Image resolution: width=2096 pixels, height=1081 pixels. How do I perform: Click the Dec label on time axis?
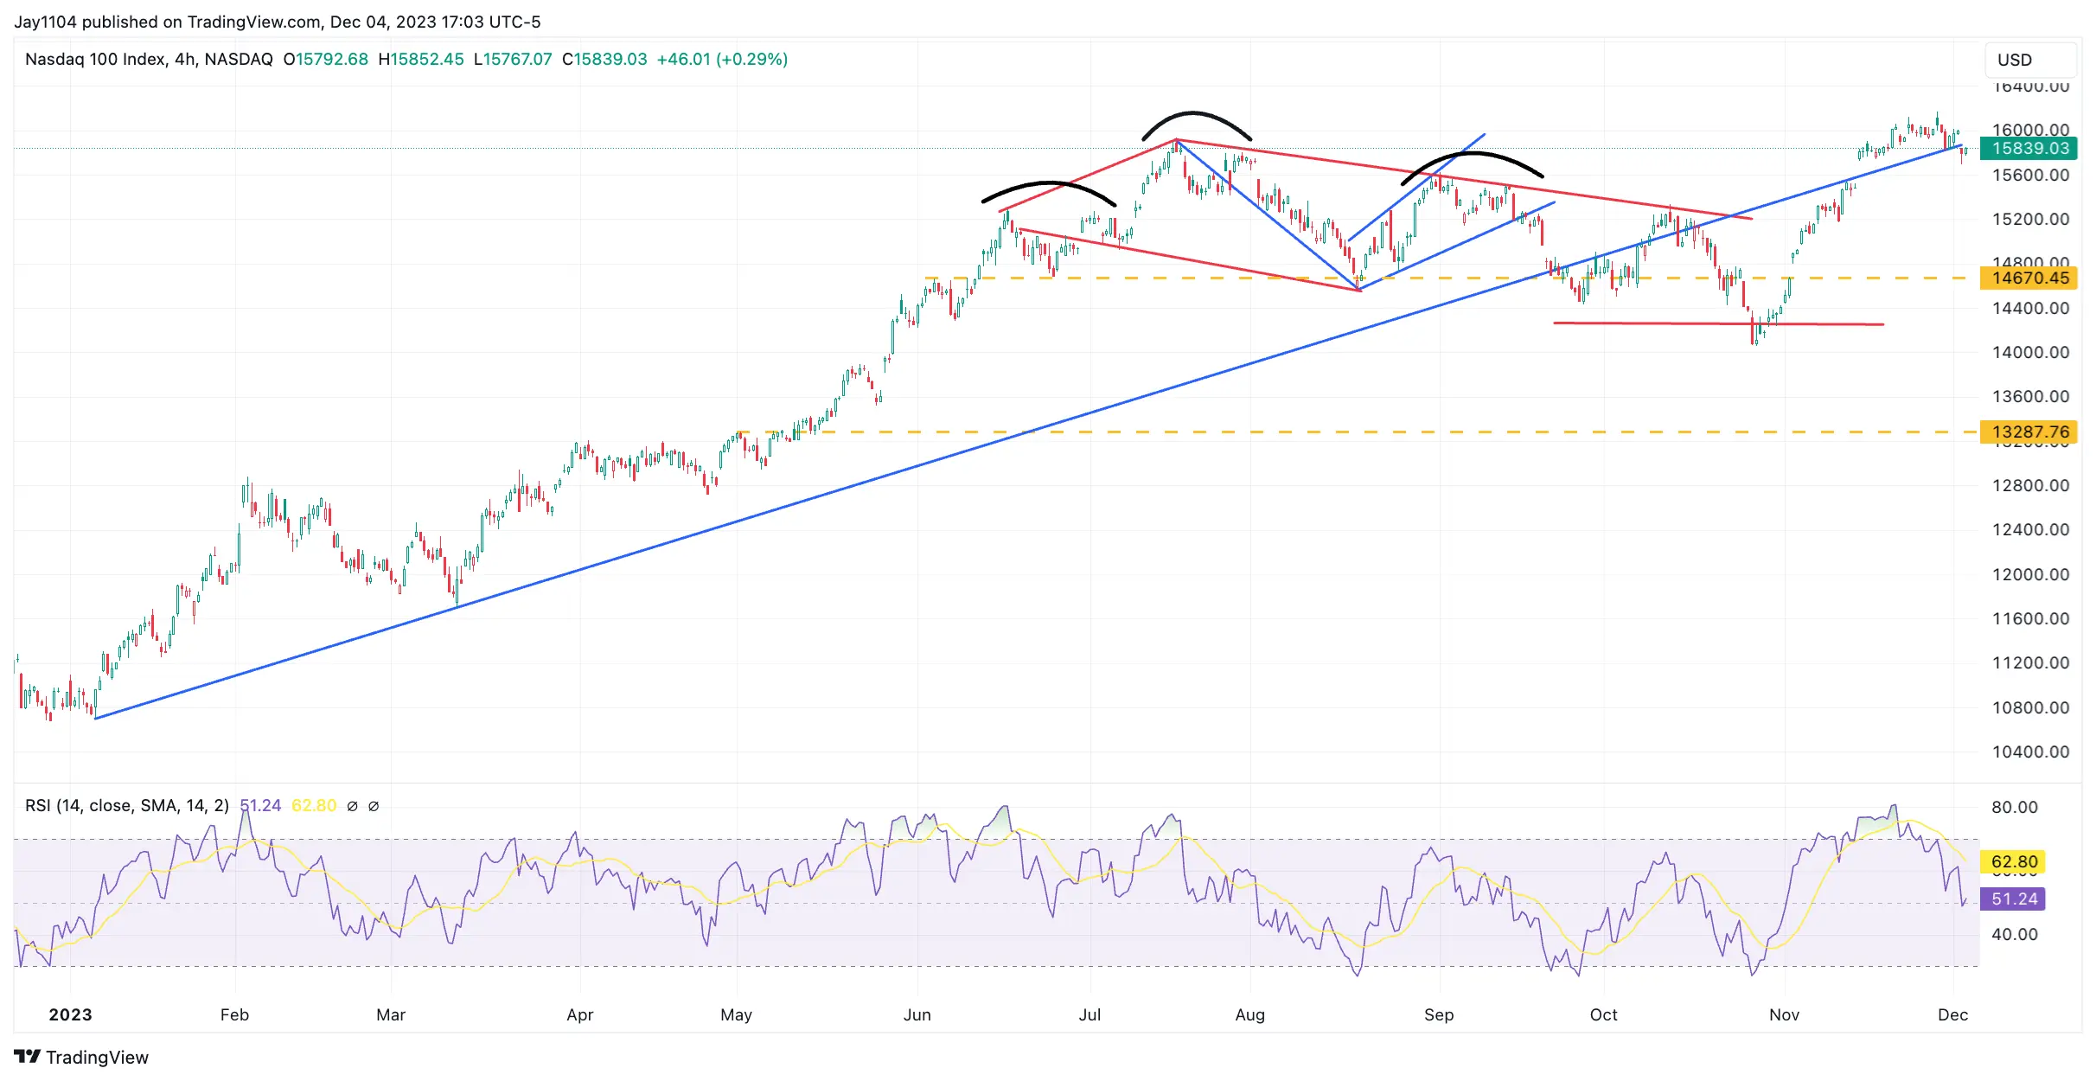point(1952,1014)
